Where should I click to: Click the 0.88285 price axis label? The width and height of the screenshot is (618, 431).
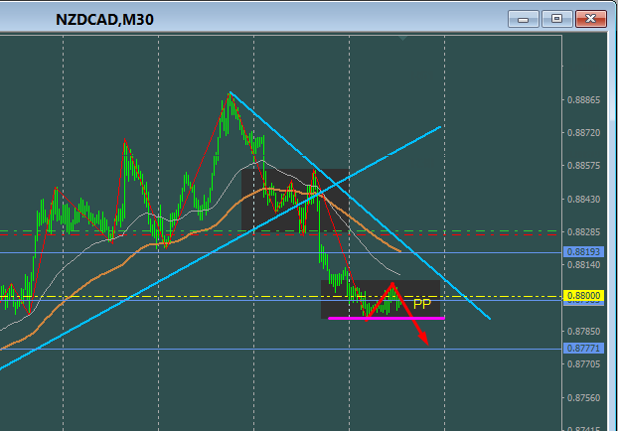click(583, 232)
